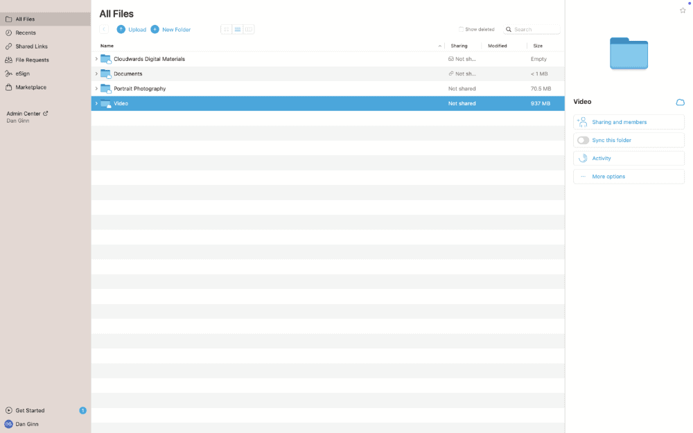Expand the Cloudwards Digital Materials folder
The height and width of the screenshot is (433, 693).
(x=96, y=59)
